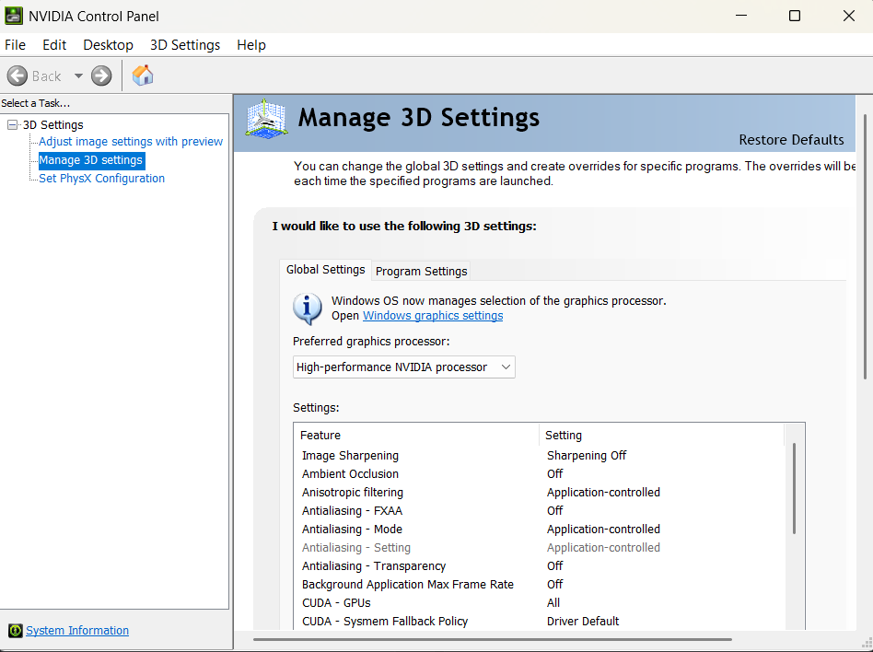Click the Forward arrow icon
This screenshot has height=652, width=873.
(x=101, y=76)
